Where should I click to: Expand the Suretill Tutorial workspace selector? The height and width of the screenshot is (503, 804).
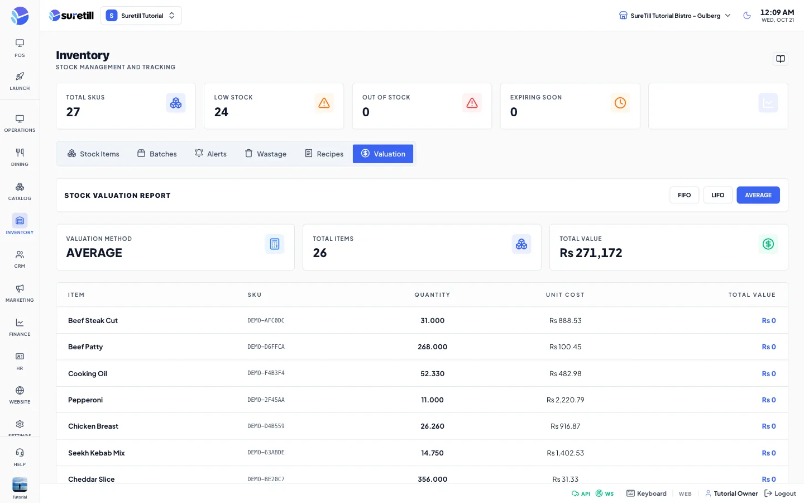tap(141, 16)
